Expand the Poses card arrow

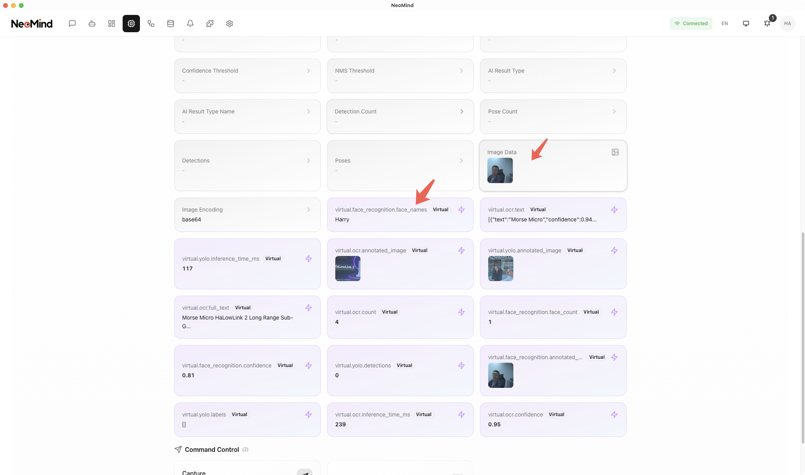461,161
